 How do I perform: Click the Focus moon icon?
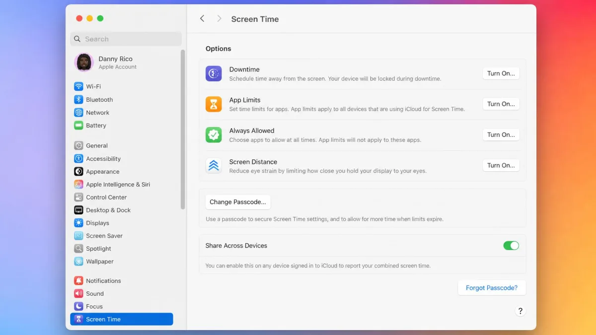coord(78,306)
